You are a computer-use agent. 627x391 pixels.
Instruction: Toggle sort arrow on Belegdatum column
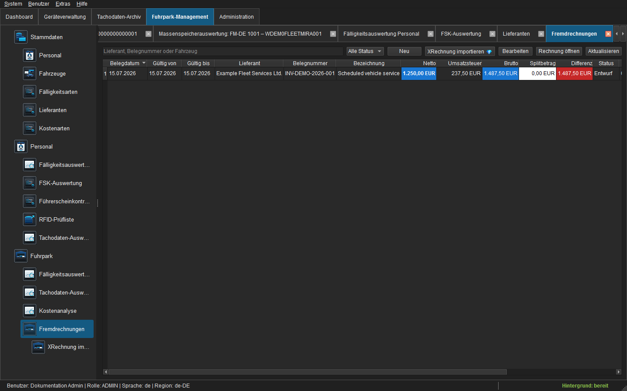[x=144, y=63]
